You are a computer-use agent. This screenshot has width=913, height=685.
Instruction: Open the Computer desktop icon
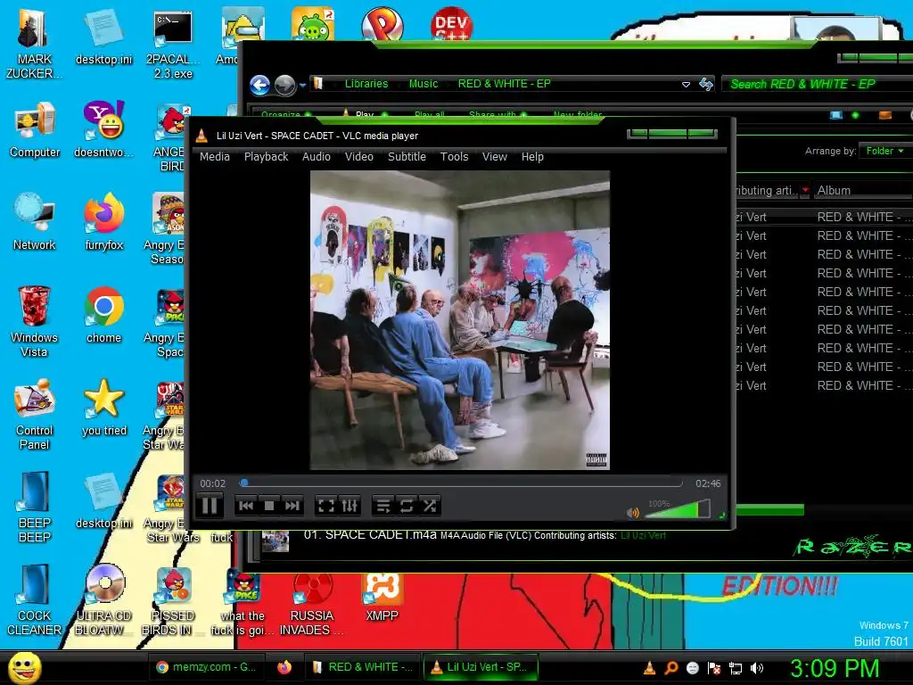(35, 129)
